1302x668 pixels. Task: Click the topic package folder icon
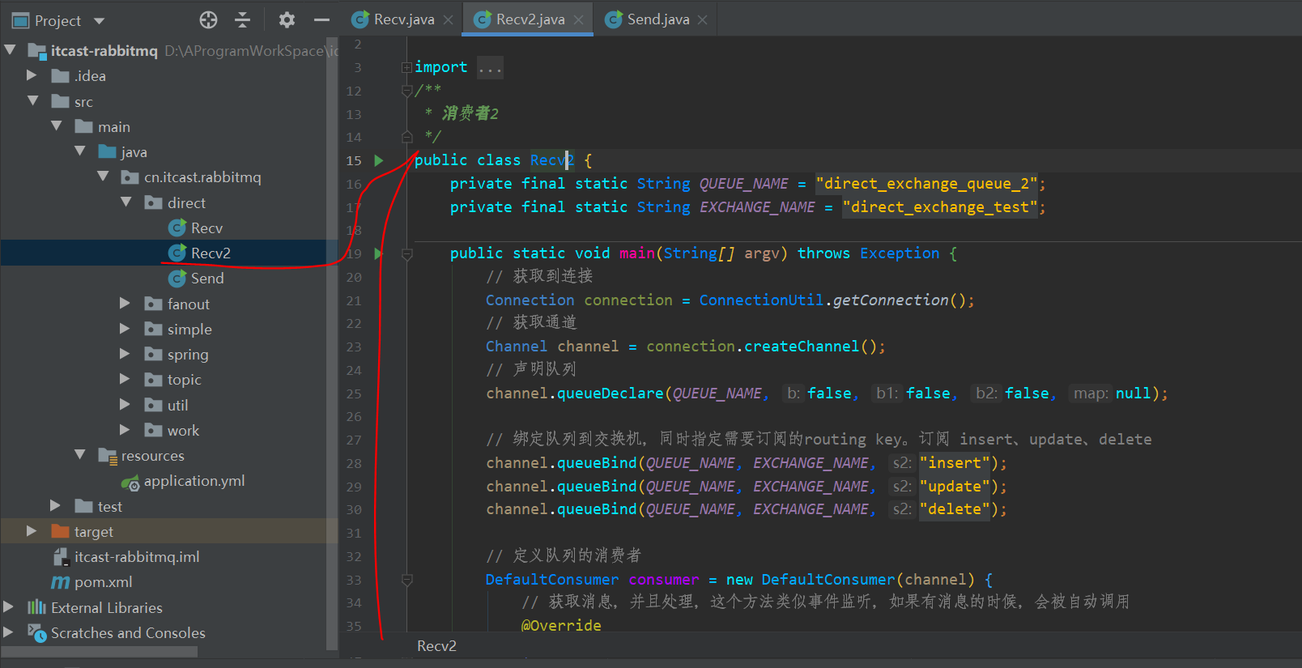click(154, 380)
